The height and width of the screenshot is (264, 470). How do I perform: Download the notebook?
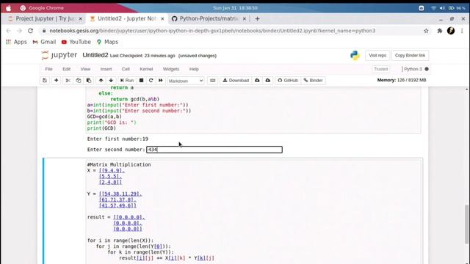point(236,81)
